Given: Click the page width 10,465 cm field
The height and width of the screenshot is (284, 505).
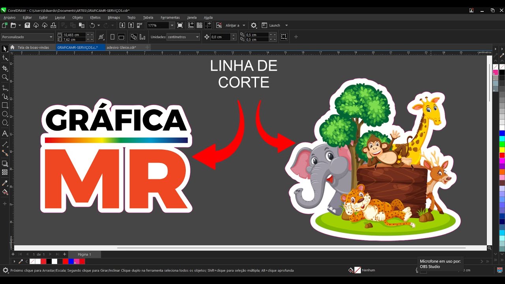Looking at the screenshot, I should pyautogui.click(x=74, y=35).
